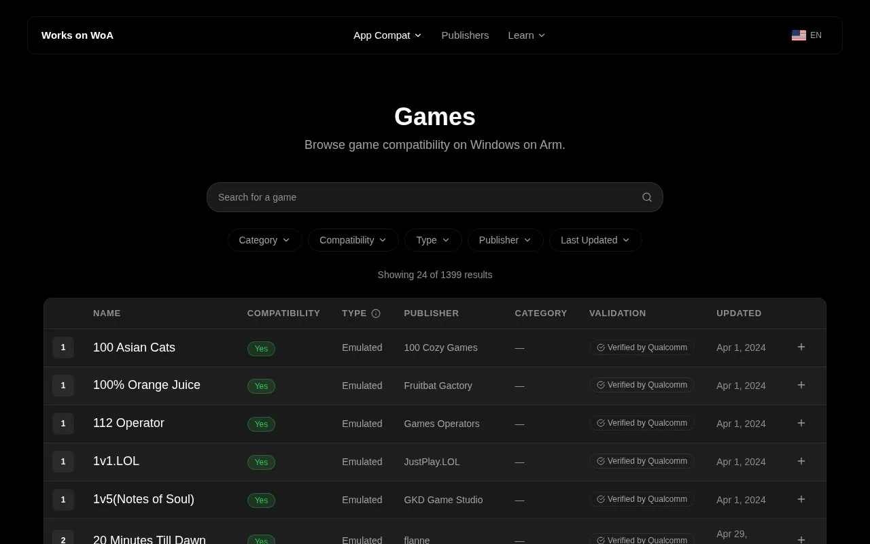Click the info icon next to TYPE
The height and width of the screenshot is (544, 870).
pyautogui.click(x=376, y=313)
